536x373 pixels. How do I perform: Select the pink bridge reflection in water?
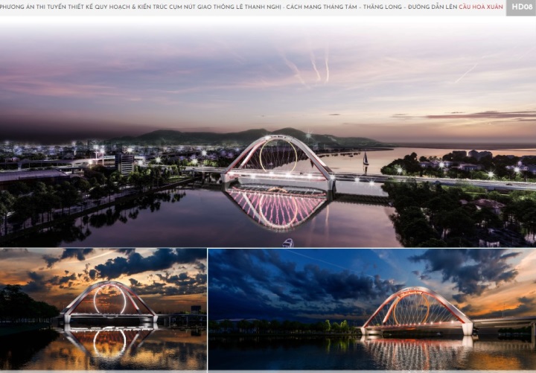(277, 207)
